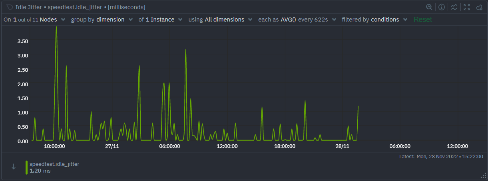This screenshot has width=488, height=181.
Task: Click the add alert cloud icon
Action: point(479,7)
